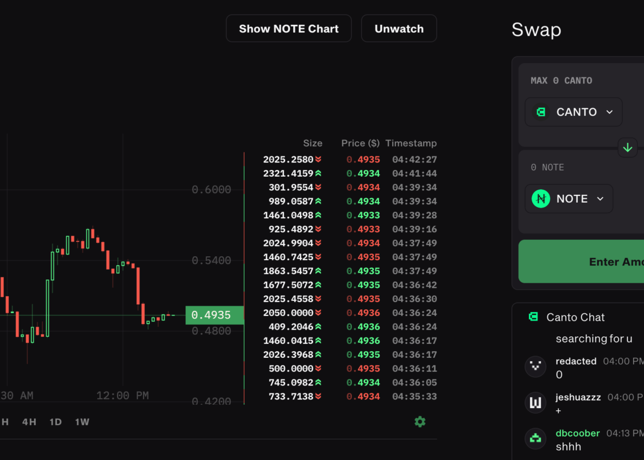Image resolution: width=644 pixels, height=460 pixels.
Task: Click the red chevron beside the 2025.2580 trade
Action: (x=319, y=159)
